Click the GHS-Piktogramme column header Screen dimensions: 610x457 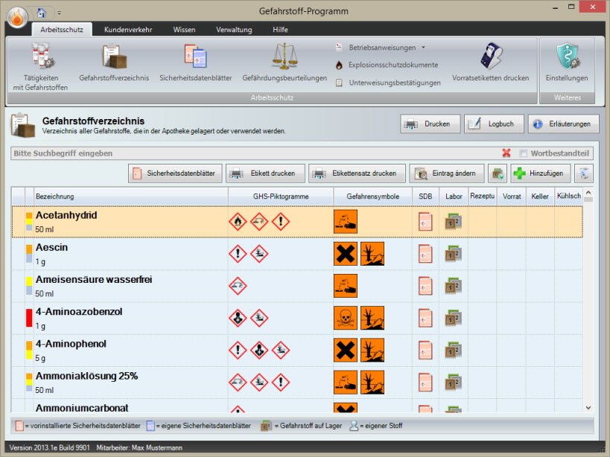pyautogui.click(x=281, y=196)
